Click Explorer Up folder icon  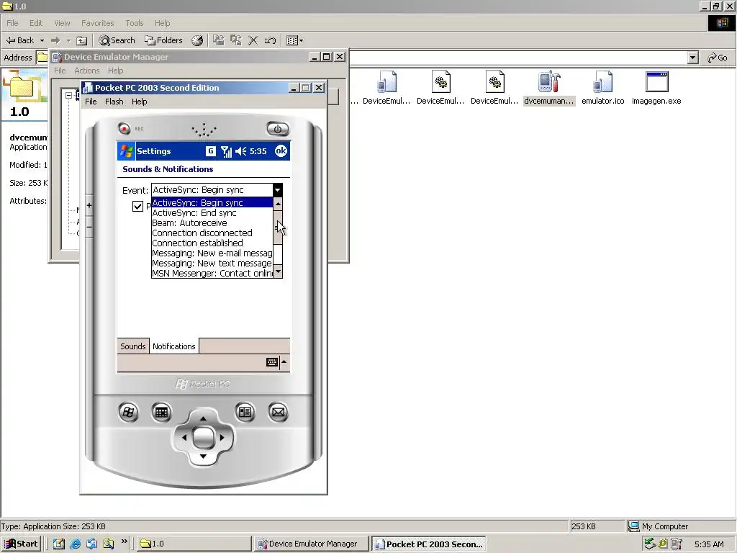82,40
